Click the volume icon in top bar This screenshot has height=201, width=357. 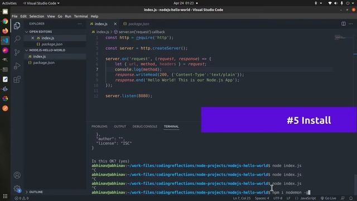click(336, 3)
